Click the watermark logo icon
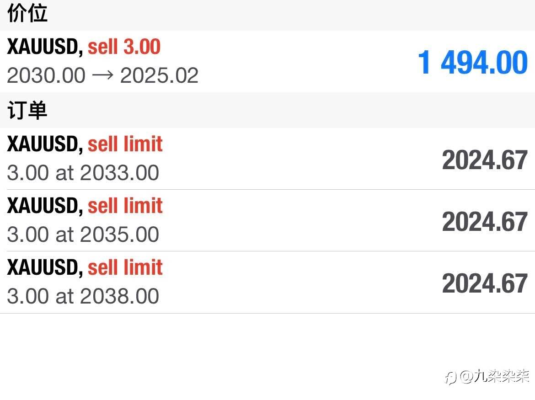This screenshot has width=535, height=400. 450,377
